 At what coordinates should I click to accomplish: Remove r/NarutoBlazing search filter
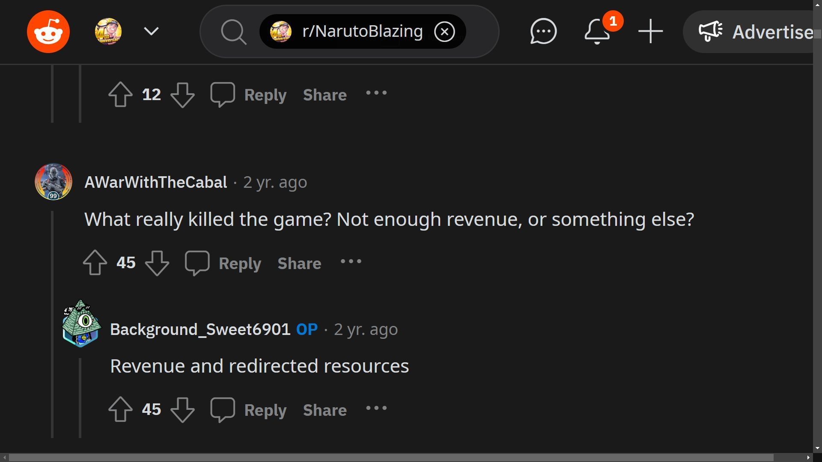[444, 32]
